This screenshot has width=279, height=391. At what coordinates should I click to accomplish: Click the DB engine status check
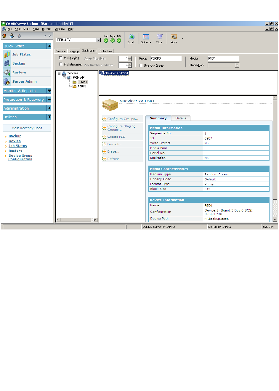119,41
